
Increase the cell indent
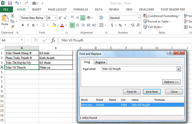click(x=94, y=25)
